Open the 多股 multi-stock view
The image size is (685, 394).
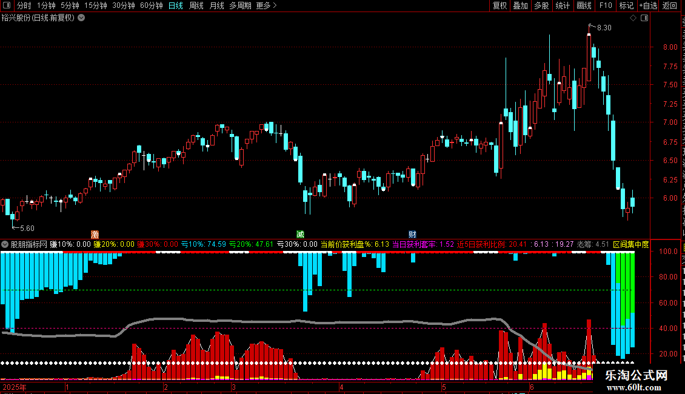[541, 5]
